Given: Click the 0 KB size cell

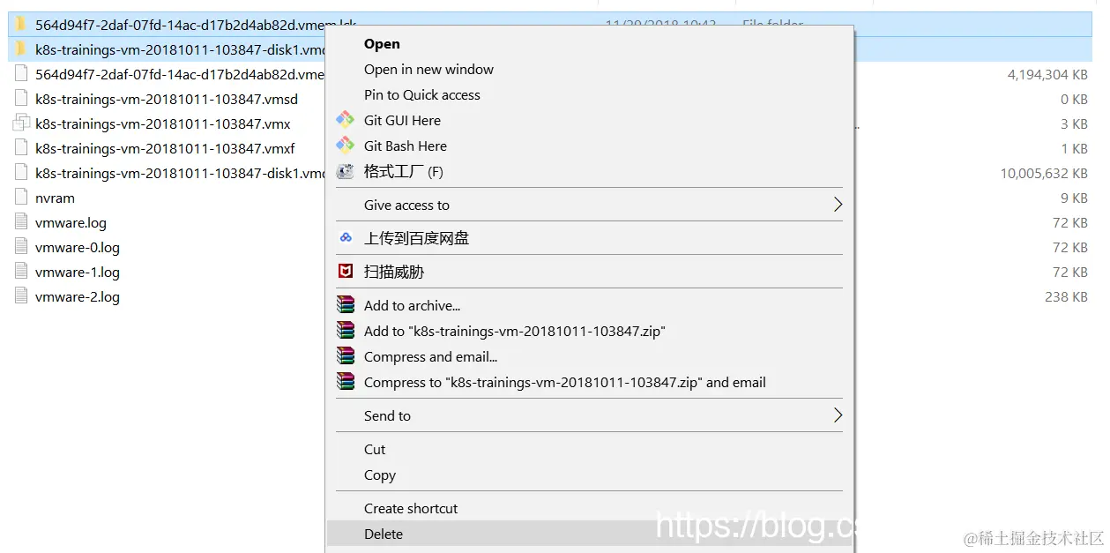Looking at the screenshot, I should (1074, 100).
